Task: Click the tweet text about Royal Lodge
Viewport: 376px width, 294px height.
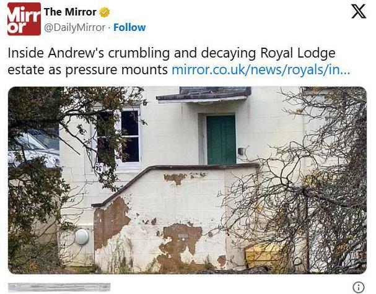Action: point(178,61)
